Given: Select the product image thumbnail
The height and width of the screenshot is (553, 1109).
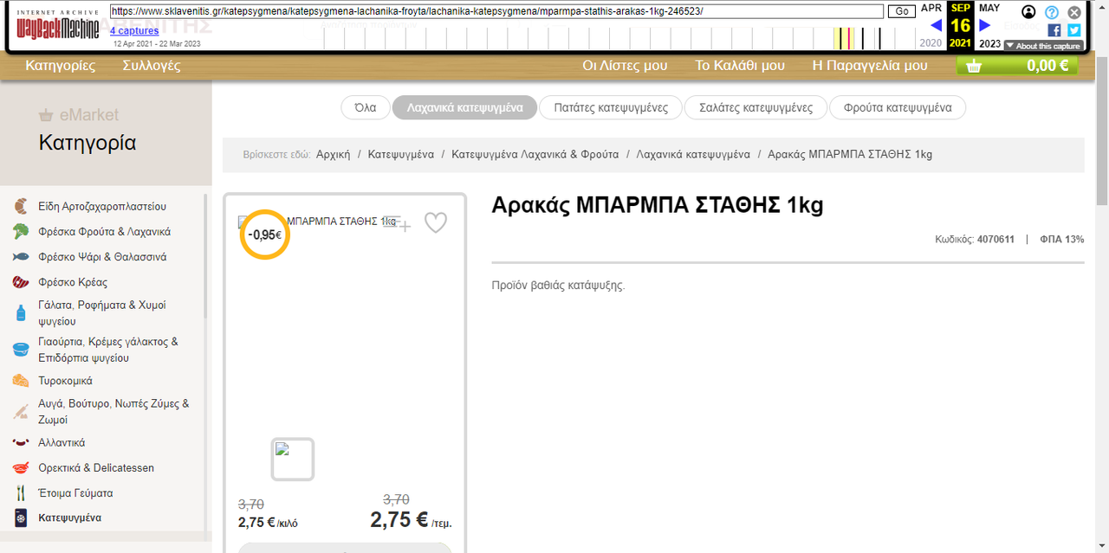Looking at the screenshot, I should 293,459.
